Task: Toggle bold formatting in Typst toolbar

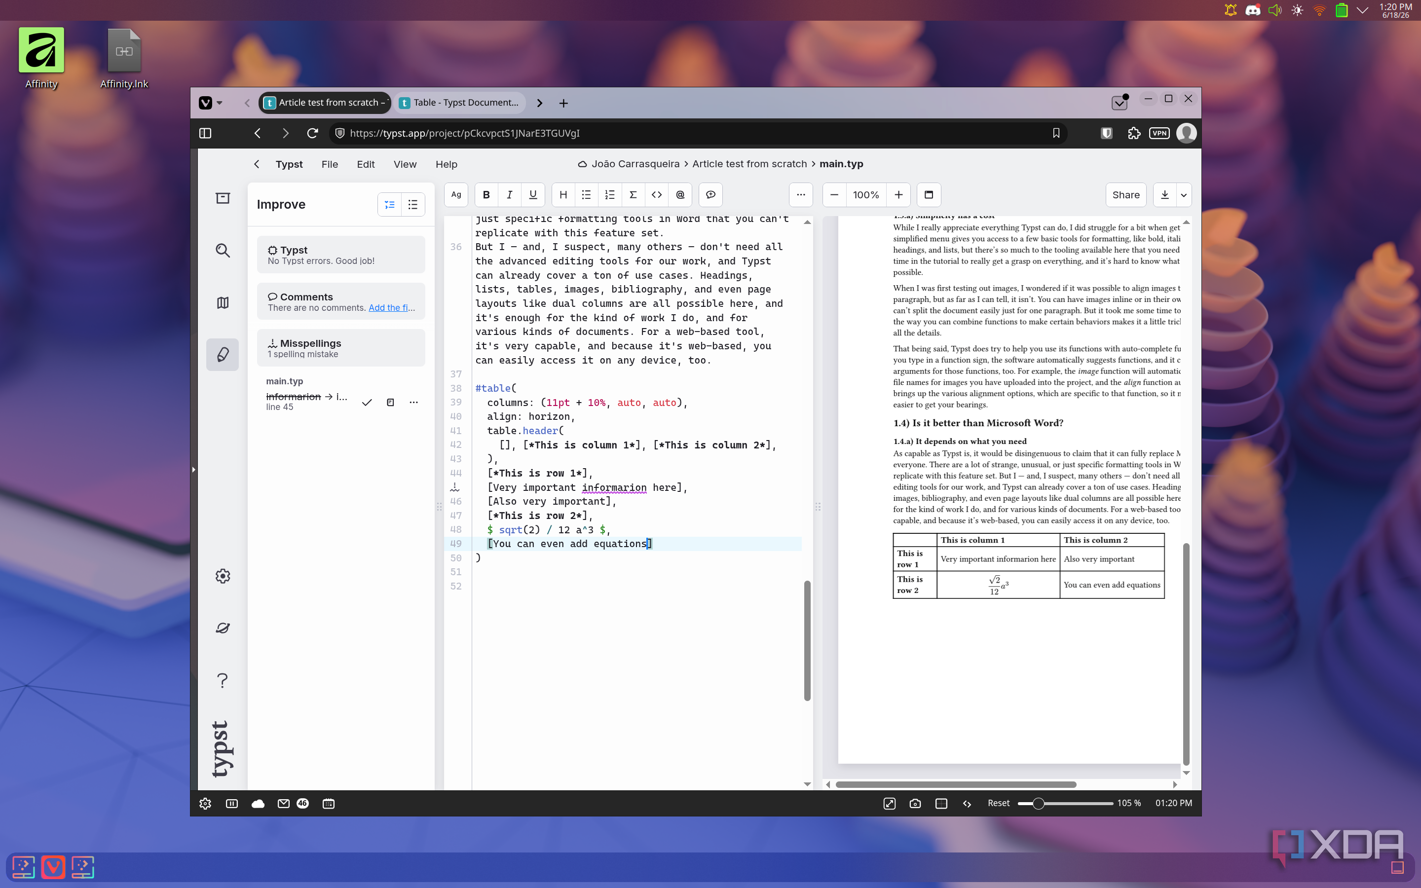Action: (486, 195)
